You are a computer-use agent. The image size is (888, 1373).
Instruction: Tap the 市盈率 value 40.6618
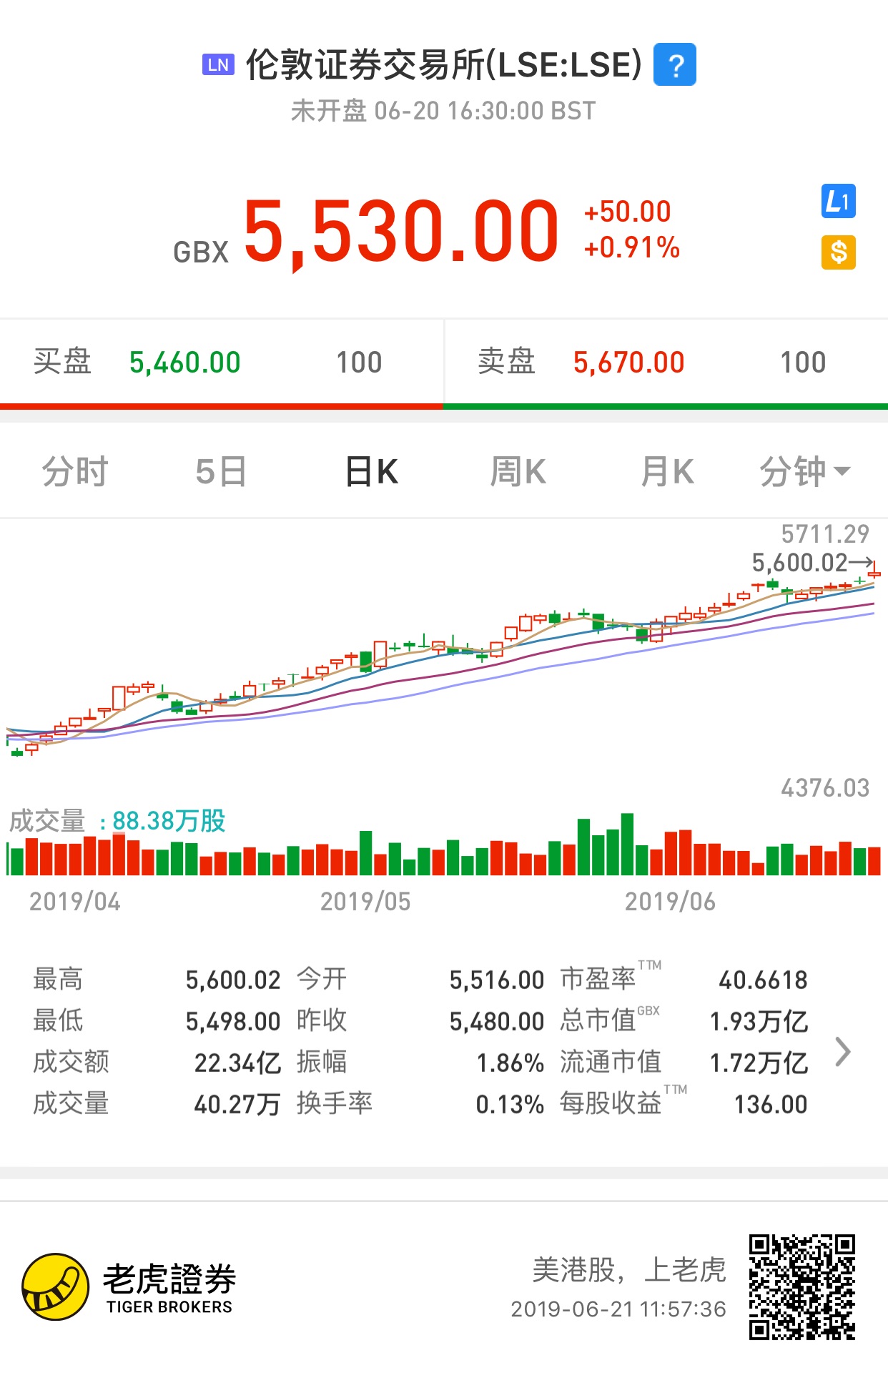(x=763, y=980)
